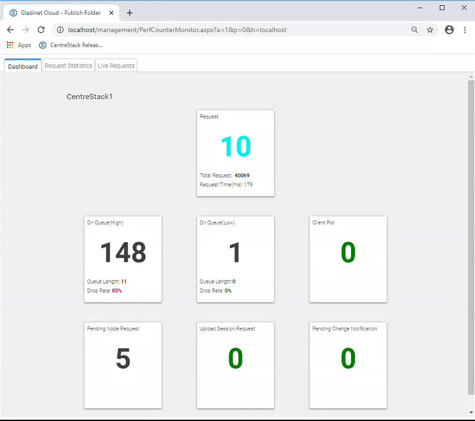Click the Request count 10
Viewport: 475px width, 421px height.
tap(236, 146)
